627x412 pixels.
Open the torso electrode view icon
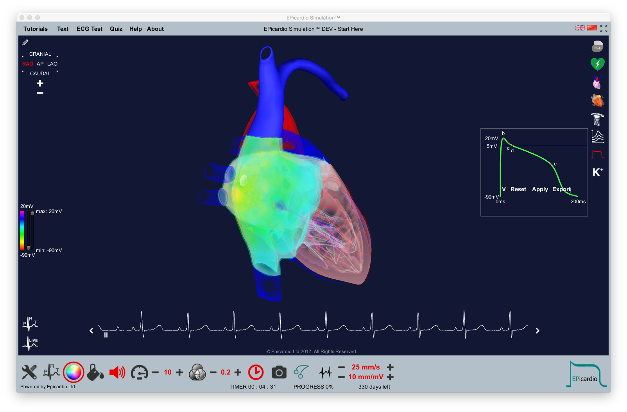point(597,119)
